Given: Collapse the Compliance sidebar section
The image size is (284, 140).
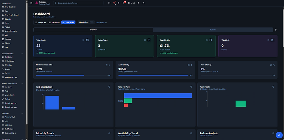Looking at the screenshot, I should point(22,113).
